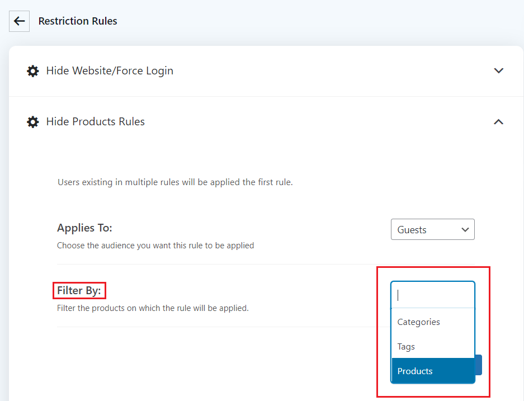Click the Choose the audience description text
The width and height of the screenshot is (524, 401).
tap(155, 246)
